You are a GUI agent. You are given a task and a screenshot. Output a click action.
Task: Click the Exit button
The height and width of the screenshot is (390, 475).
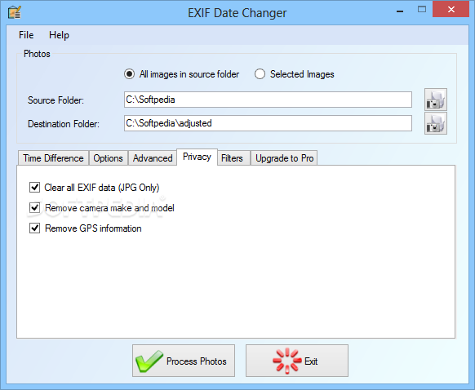297,361
